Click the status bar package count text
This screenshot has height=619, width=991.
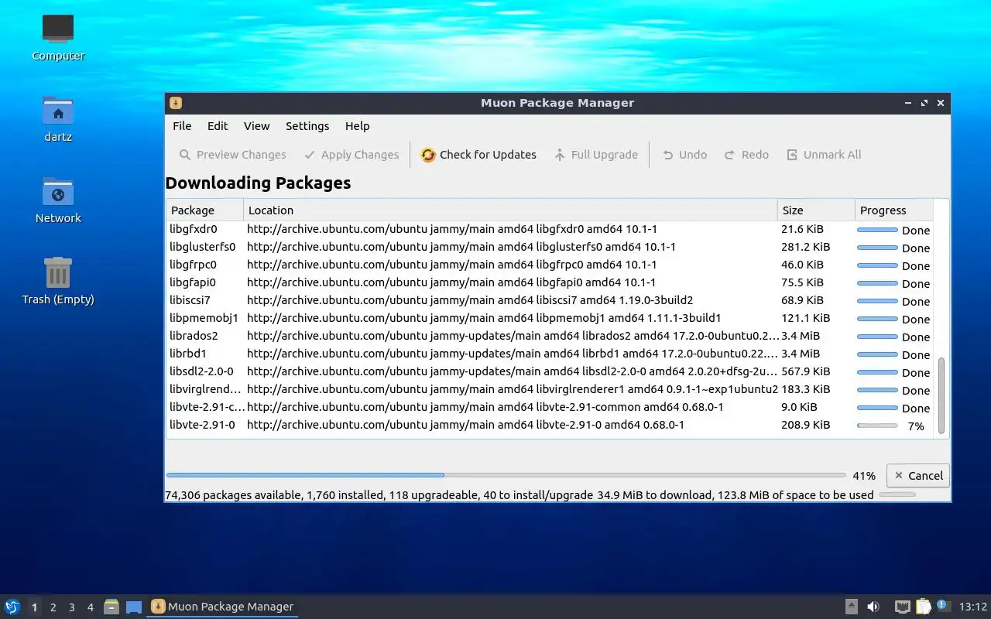[x=519, y=495]
